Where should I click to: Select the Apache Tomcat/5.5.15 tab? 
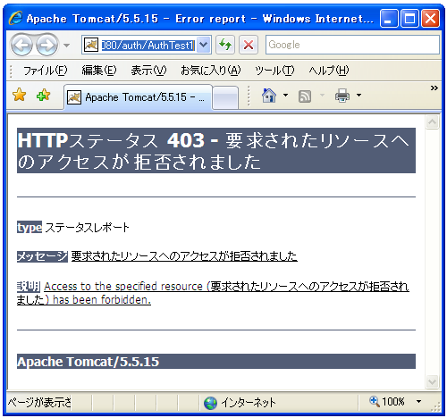(x=138, y=97)
